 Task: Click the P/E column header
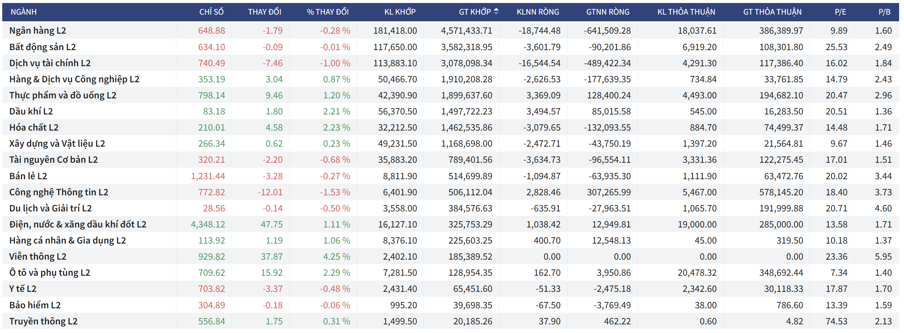point(840,12)
